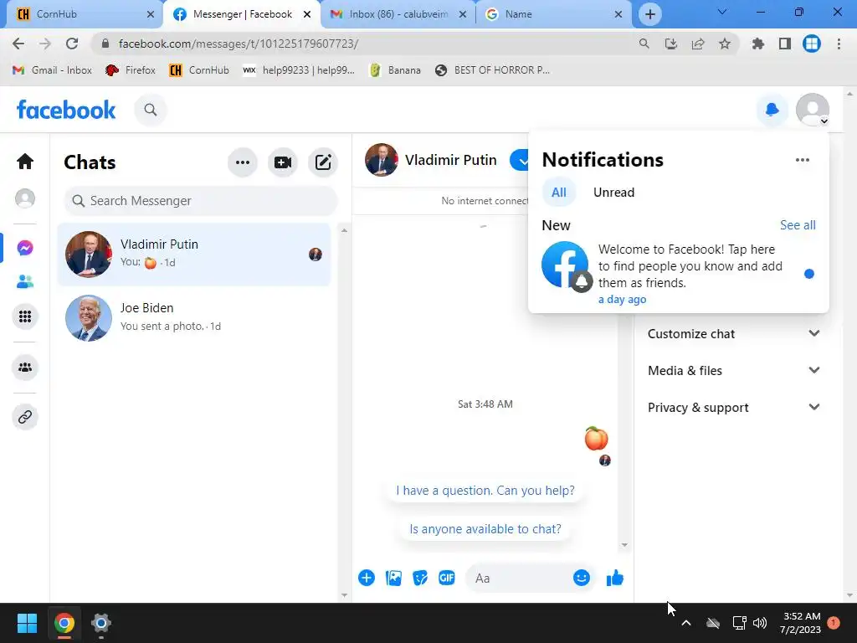Image resolution: width=857 pixels, height=643 pixels.
Task: Expand Media & files section
Action: pyautogui.click(x=733, y=370)
